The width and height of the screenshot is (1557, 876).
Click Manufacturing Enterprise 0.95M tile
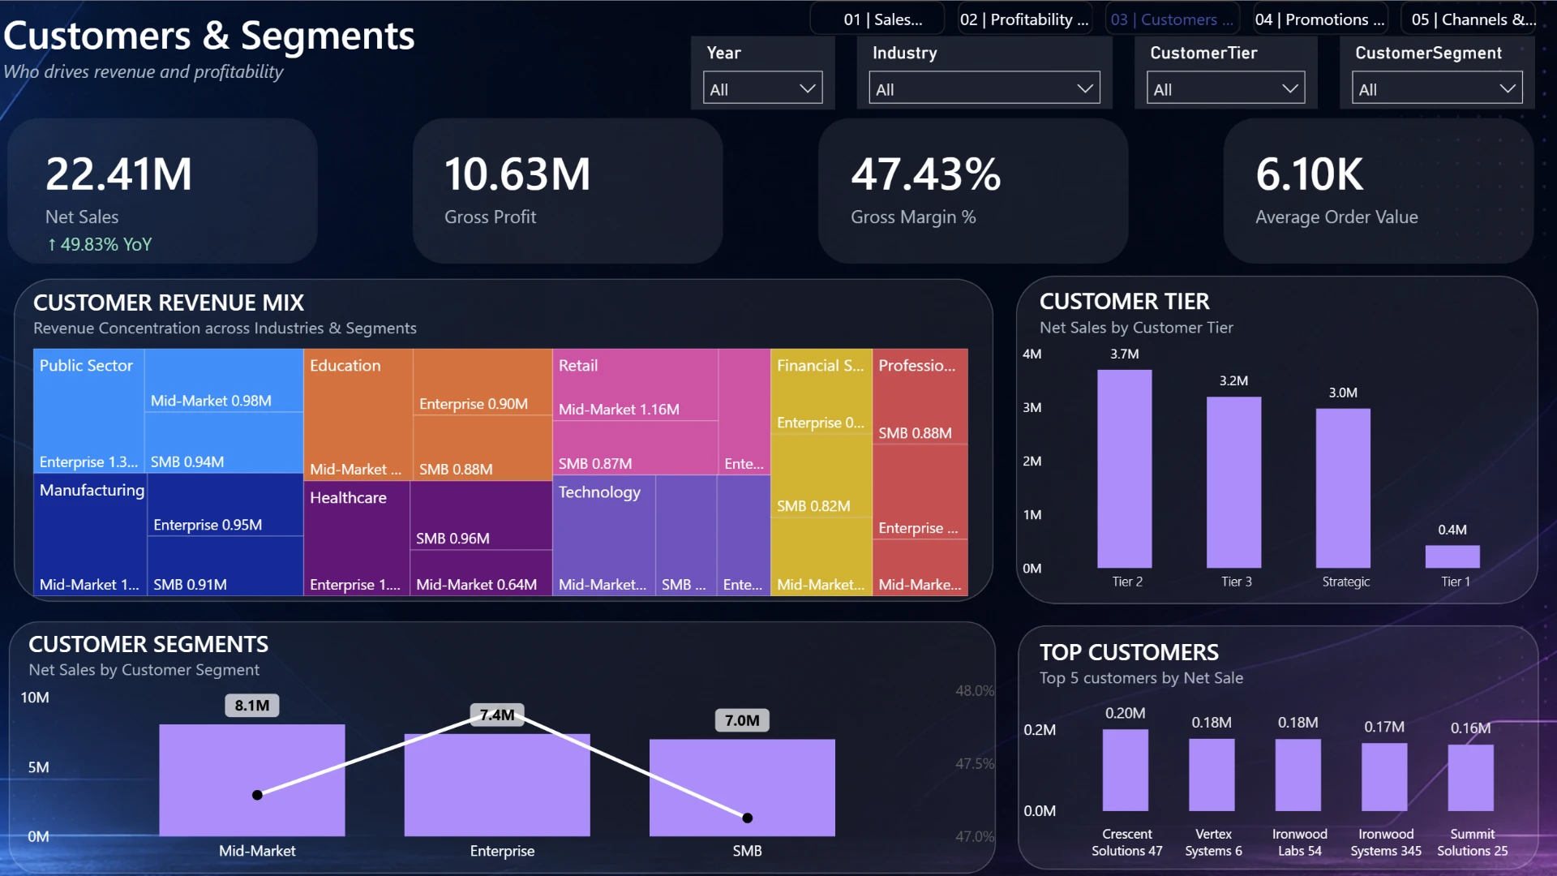(x=225, y=505)
